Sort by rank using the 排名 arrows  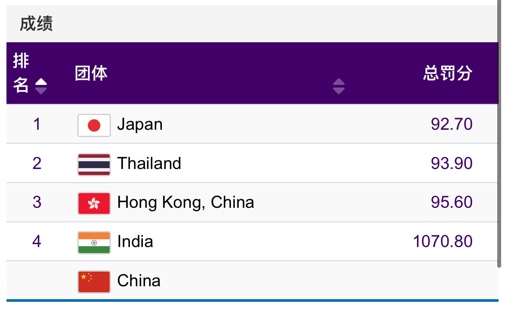[x=41, y=86]
